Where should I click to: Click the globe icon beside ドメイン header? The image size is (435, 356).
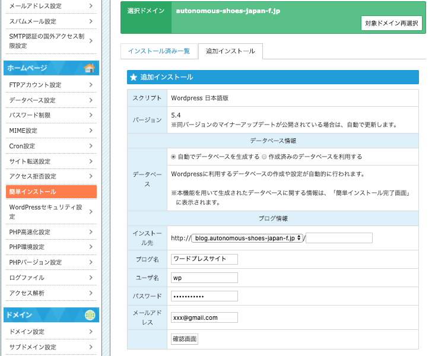coord(90,314)
